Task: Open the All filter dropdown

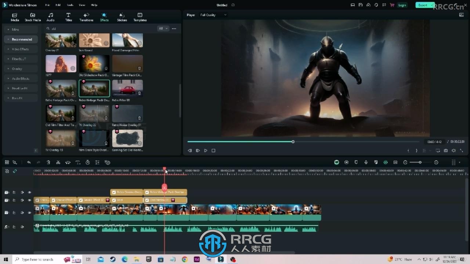Action: tap(163, 28)
